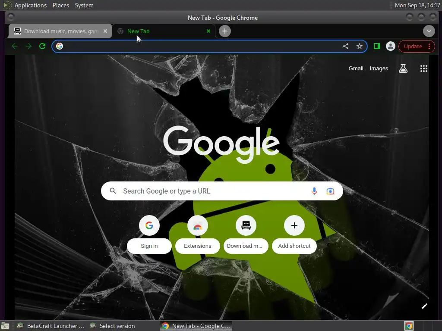442x331 pixels.
Task: Open Gmail link
Action: 356,69
